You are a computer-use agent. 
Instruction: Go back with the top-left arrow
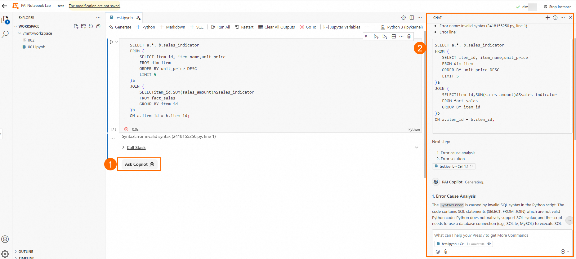coord(4,6)
